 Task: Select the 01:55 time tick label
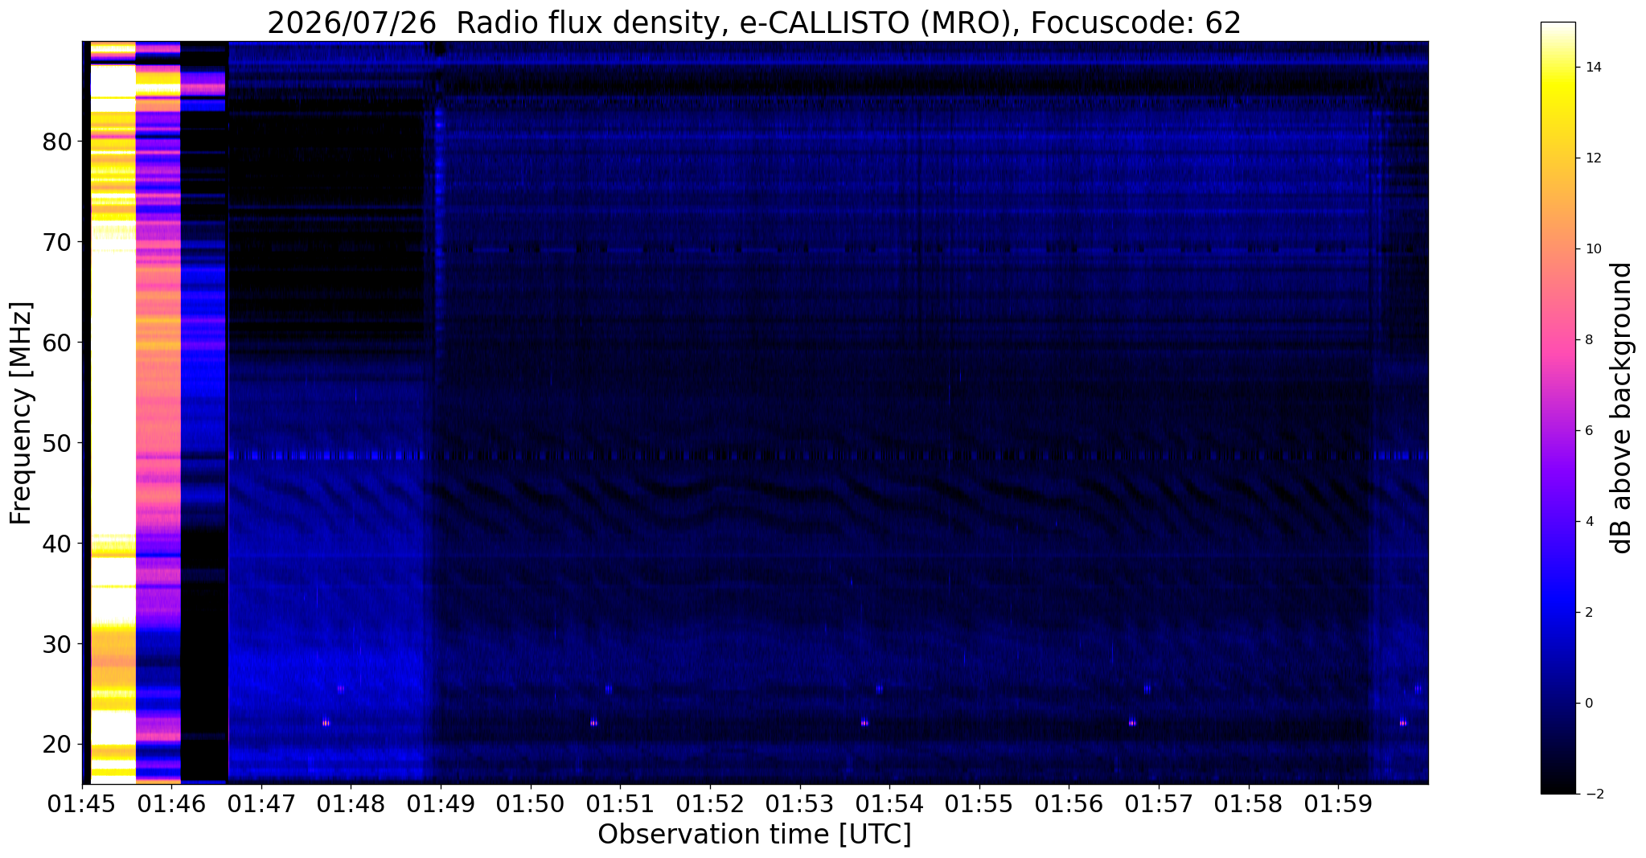(979, 804)
